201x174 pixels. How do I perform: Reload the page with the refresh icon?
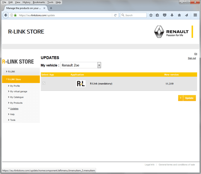(x=115, y=15)
